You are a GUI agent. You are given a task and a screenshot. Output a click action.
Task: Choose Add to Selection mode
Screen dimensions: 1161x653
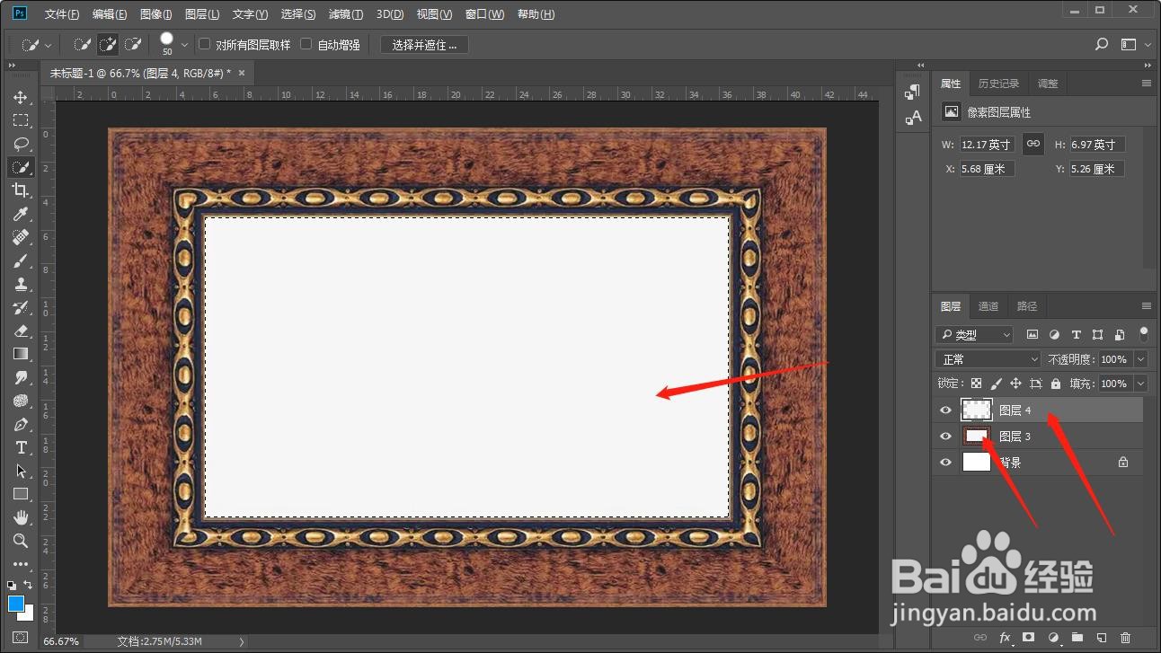(x=108, y=44)
